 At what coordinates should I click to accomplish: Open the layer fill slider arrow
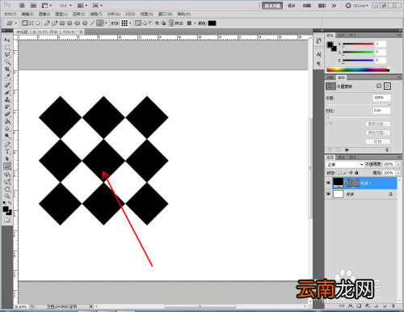398,173
